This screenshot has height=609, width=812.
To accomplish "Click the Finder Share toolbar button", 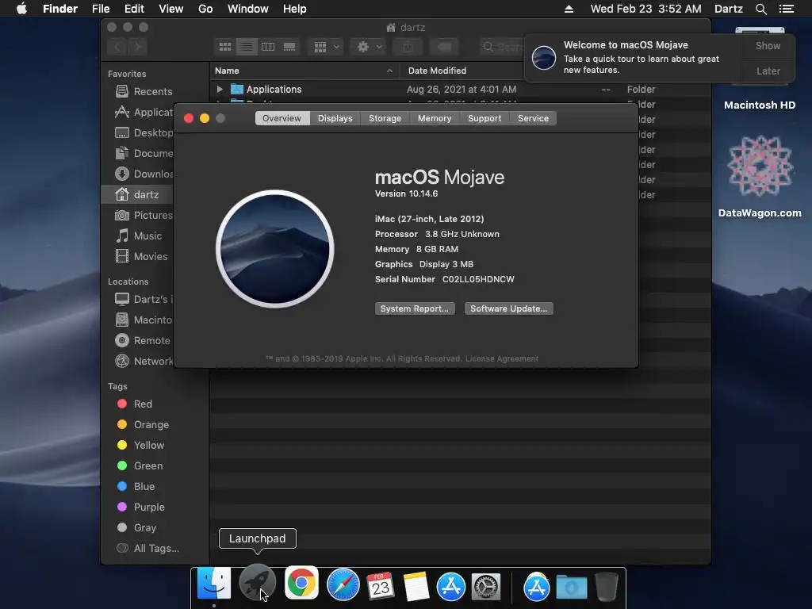I will click(x=408, y=47).
